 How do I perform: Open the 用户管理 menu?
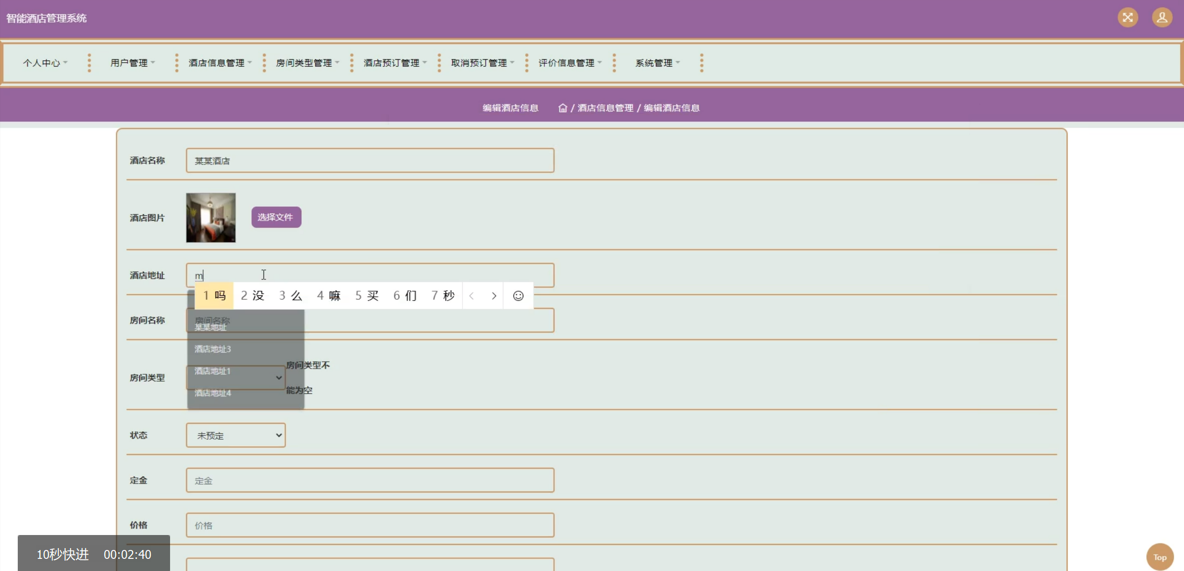[x=132, y=63]
